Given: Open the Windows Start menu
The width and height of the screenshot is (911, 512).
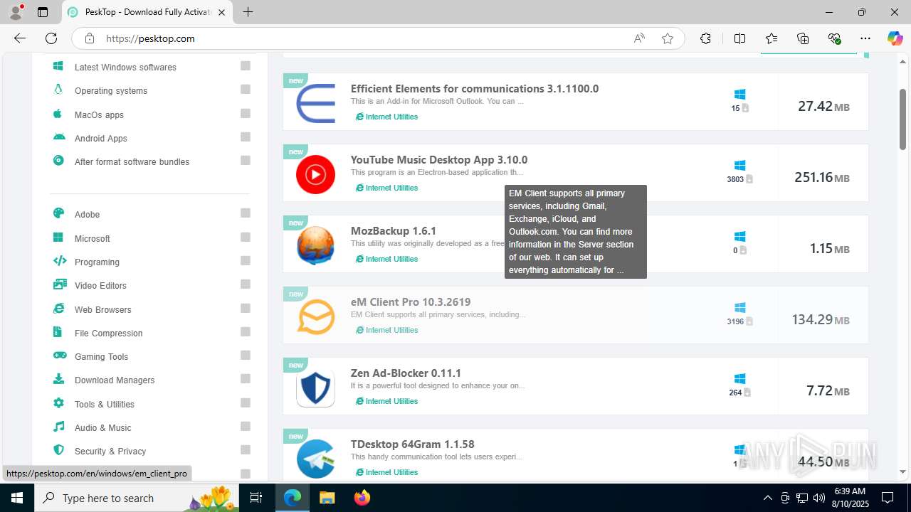Looking at the screenshot, I should tap(17, 498).
